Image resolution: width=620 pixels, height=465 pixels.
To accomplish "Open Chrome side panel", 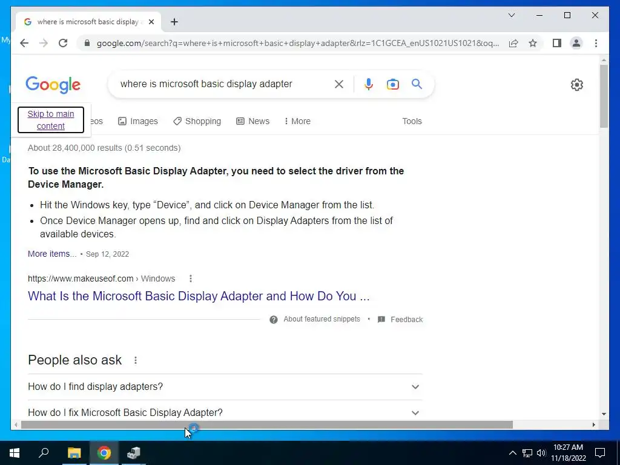I will 557,43.
